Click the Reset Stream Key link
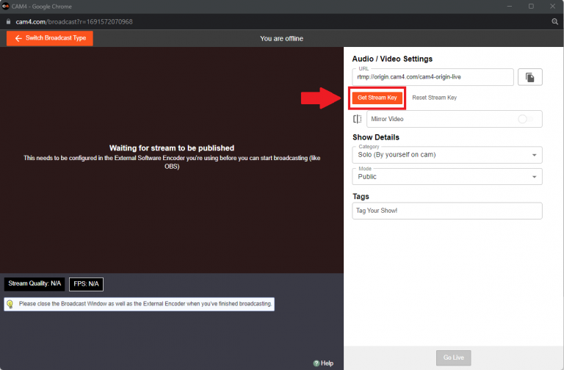The width and height of the screenshot is (564, 370). [x=434, y=98]
